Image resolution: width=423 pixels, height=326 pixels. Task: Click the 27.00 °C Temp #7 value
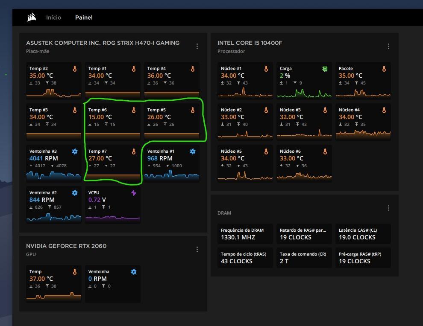click(100, 158)
